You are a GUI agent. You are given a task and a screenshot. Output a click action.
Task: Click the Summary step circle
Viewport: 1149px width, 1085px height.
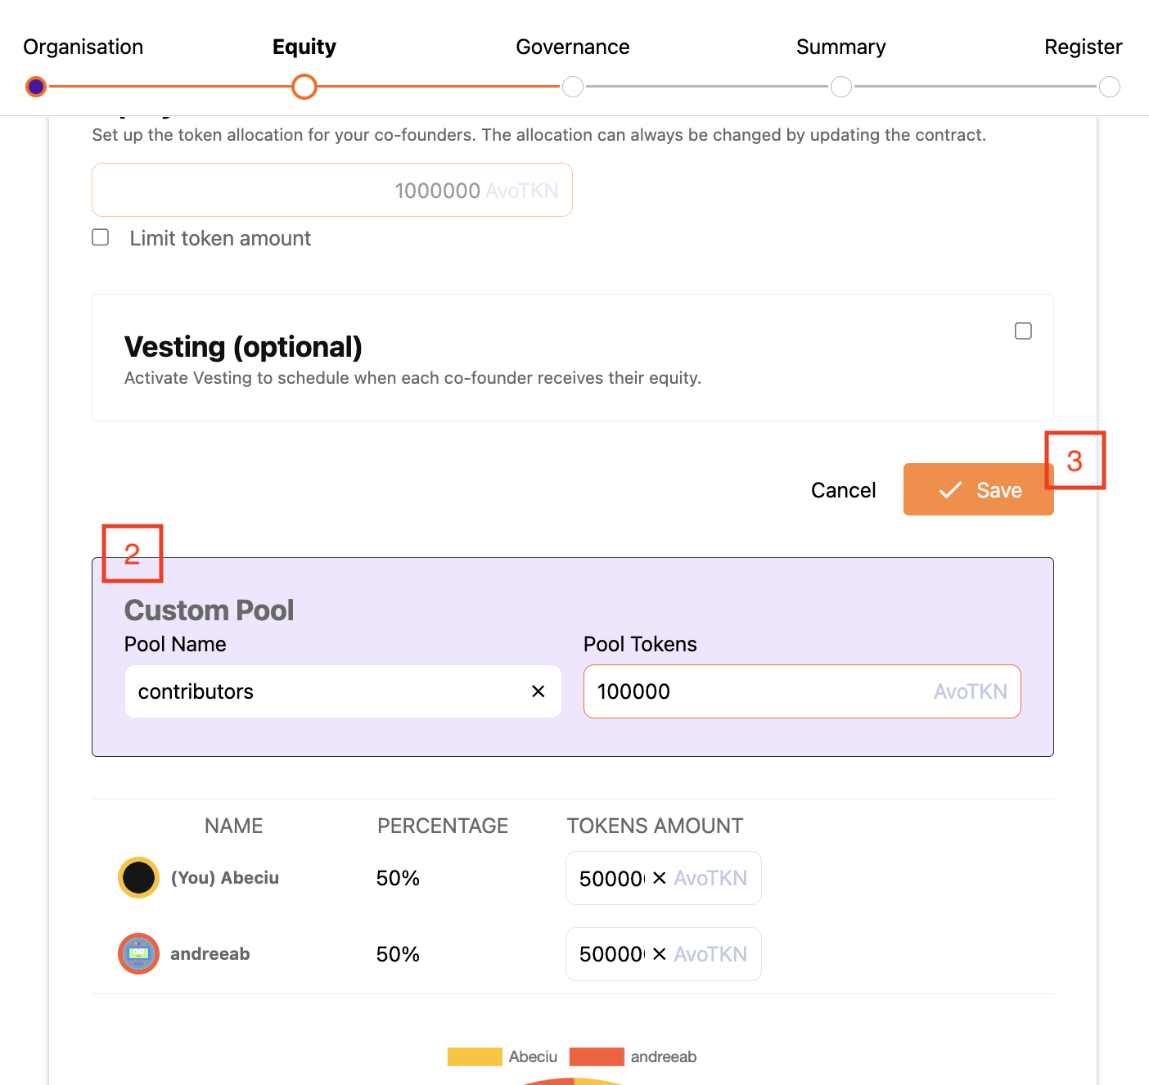(x=841, y=87)
